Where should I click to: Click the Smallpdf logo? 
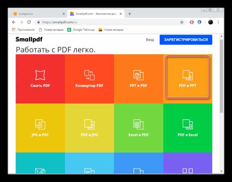click(29, 39)
